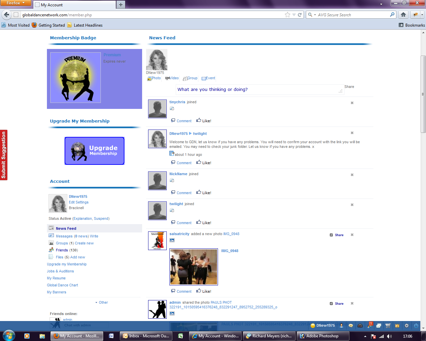
Task: Share the status update
Action: [349, 87]
